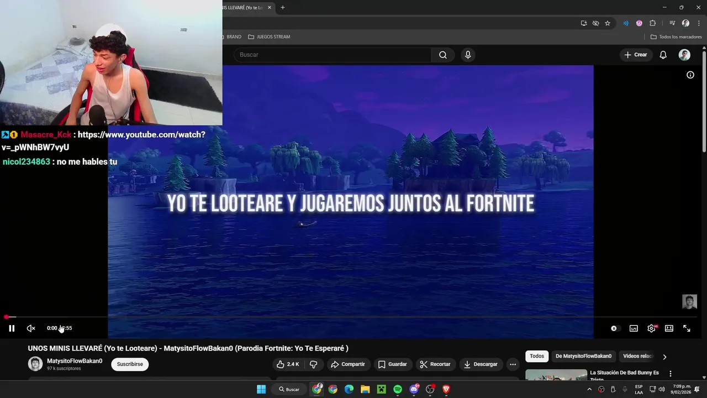The image size is (707, 398).
Task: Switch to theater mode in the player
Action: [669, 328]
